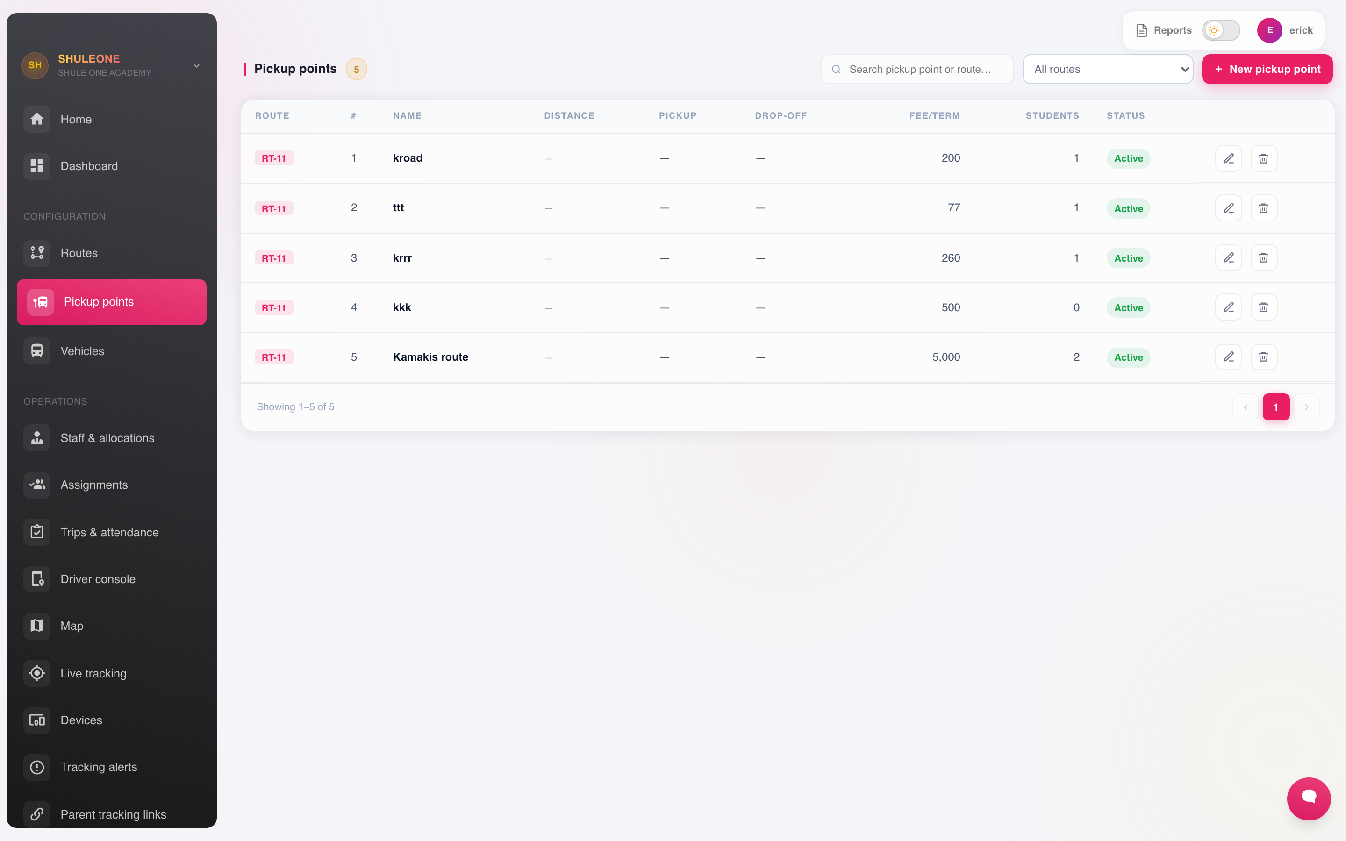Click the Map icon in sidebar

point(37,626)
